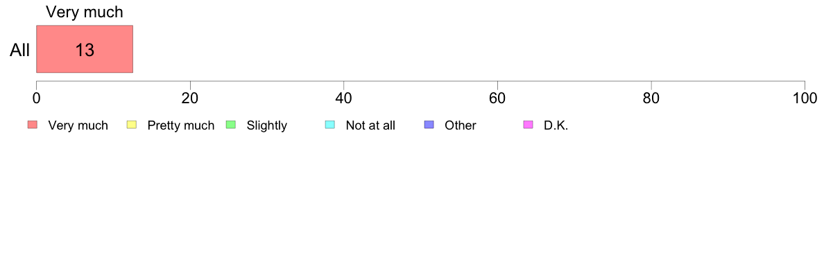824x255 pixels.
Task: Click the 0 axis tick label
Action: click(36, 98)
